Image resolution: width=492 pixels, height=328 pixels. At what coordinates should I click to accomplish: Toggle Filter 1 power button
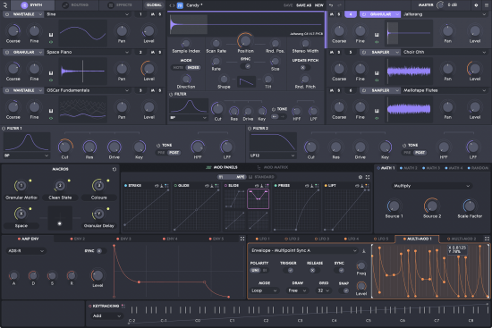pos(4,129)
